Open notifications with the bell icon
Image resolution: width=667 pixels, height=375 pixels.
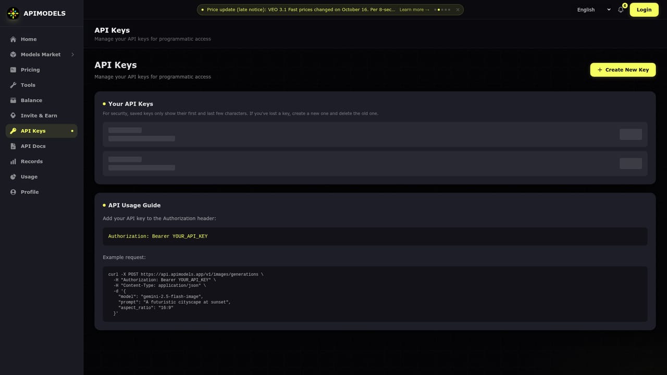coord(621,9)
